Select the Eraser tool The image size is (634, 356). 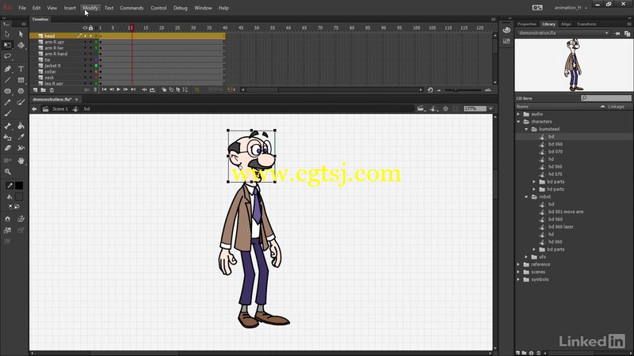(x=7, y=148)
